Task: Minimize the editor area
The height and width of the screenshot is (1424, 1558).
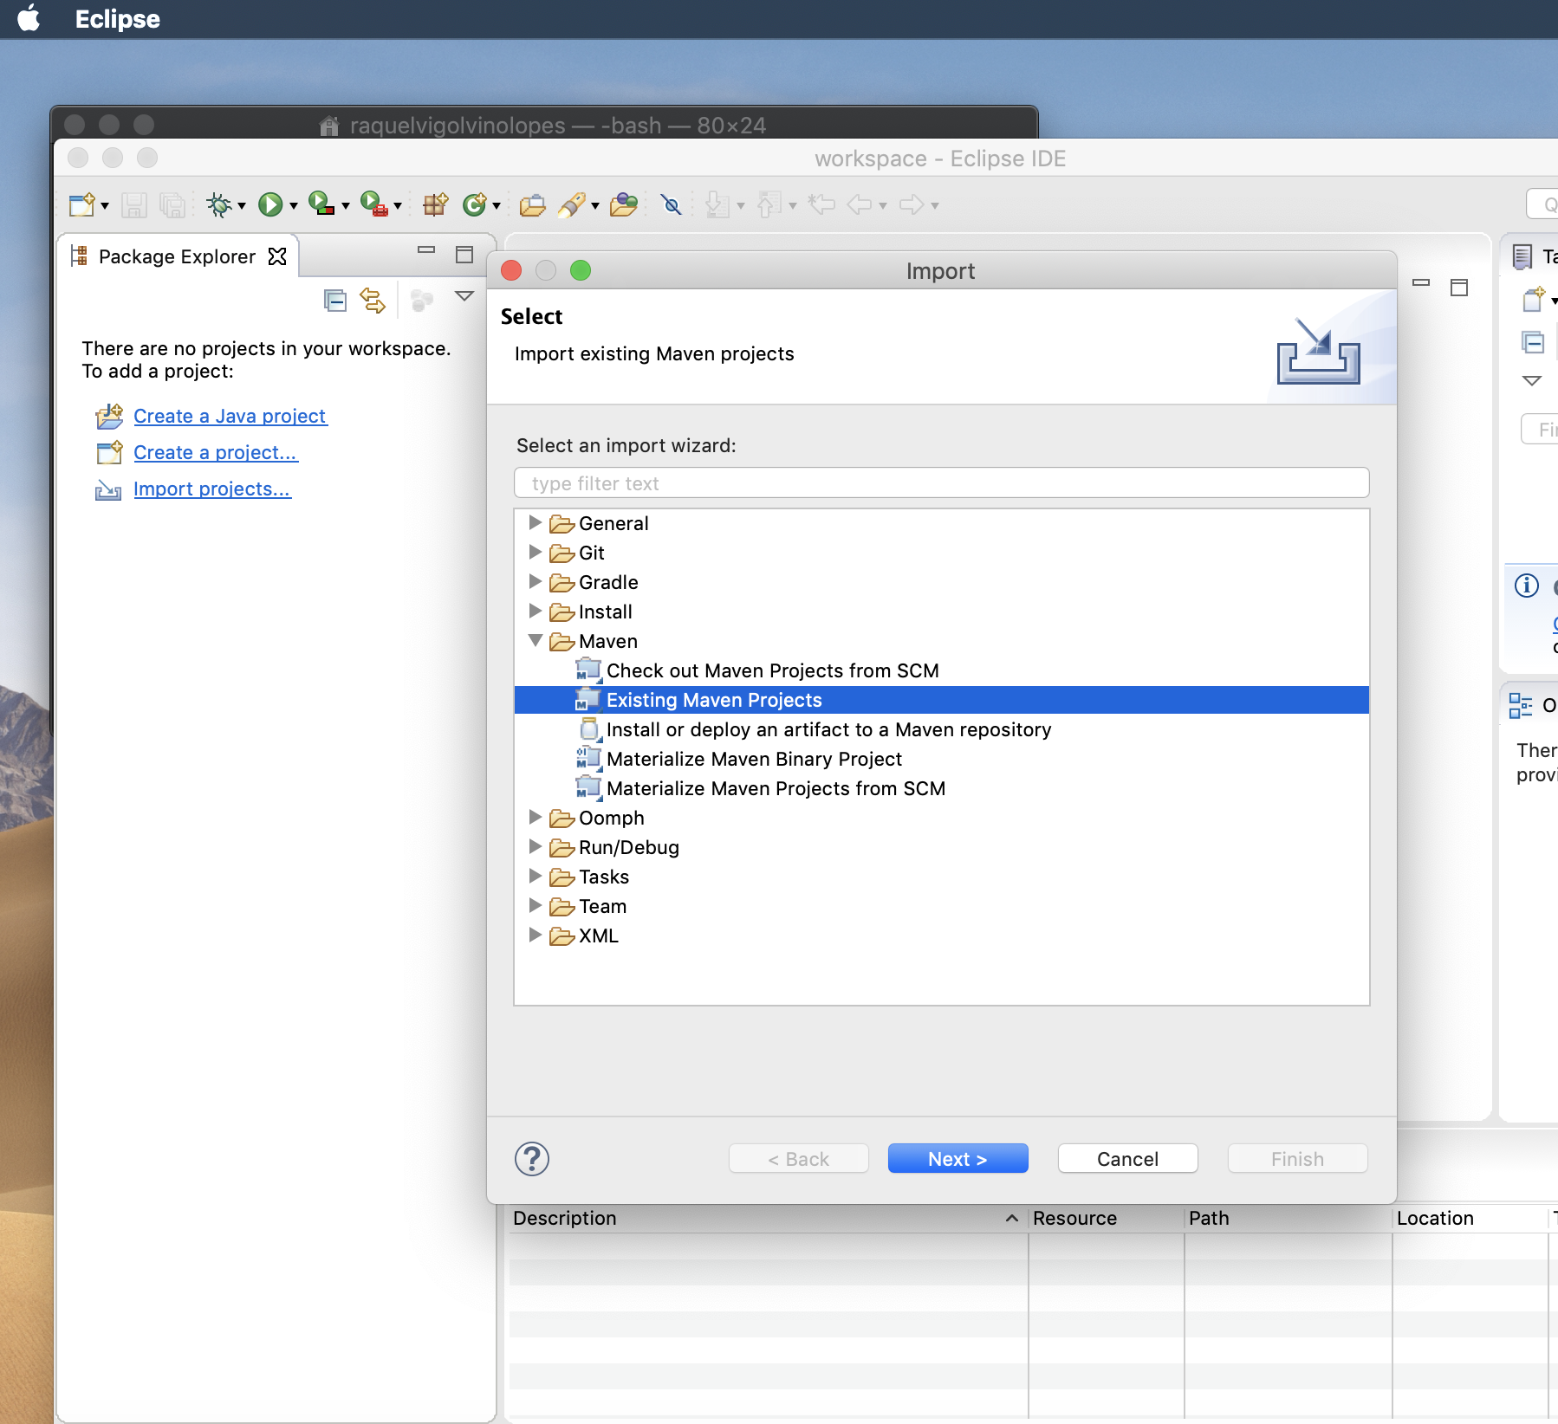Action: point(1421,282)
